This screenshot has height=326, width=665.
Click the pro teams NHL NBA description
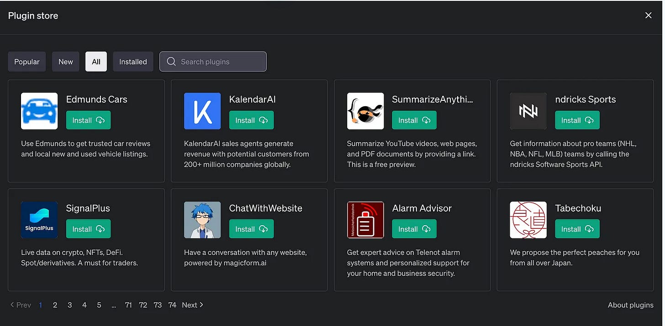click(573, 154)
